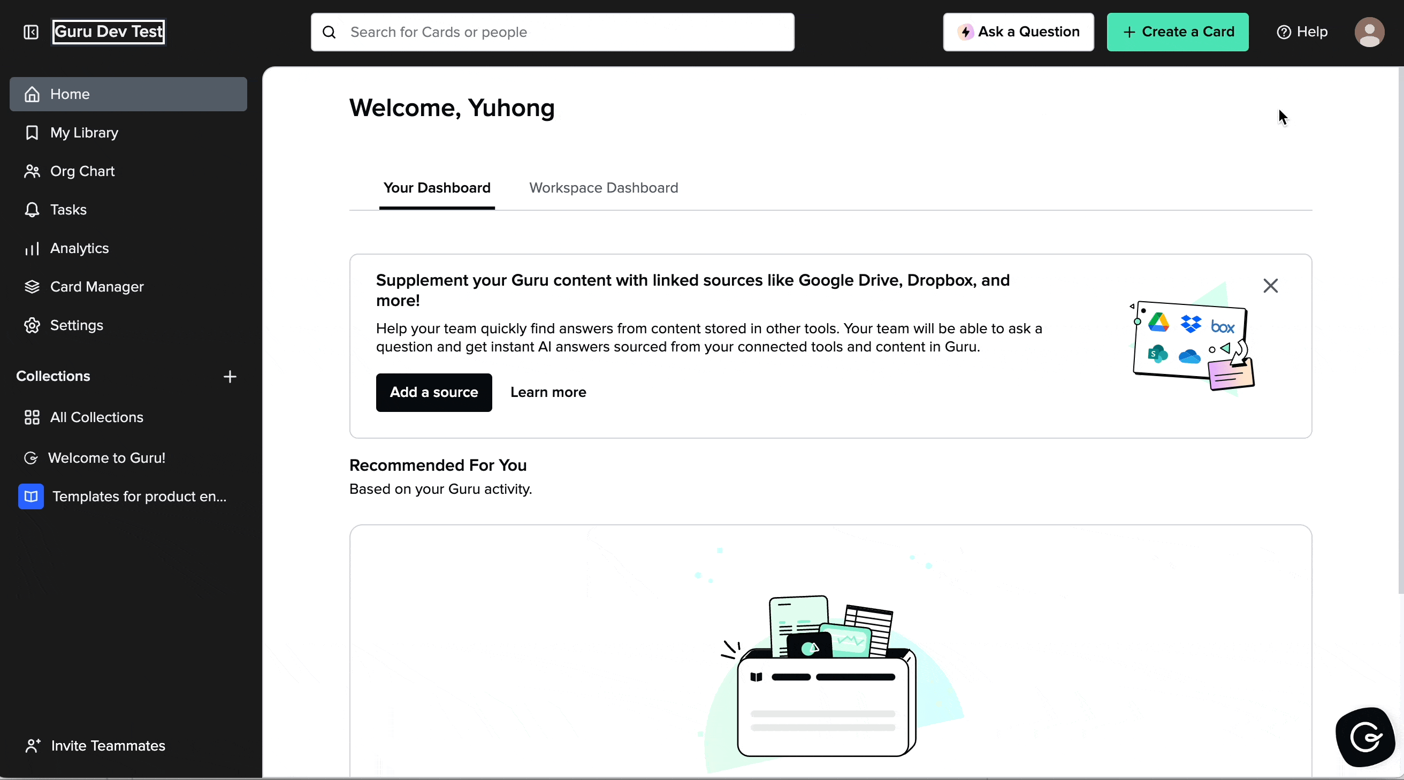Open the Org Chart

click(82, 171)
